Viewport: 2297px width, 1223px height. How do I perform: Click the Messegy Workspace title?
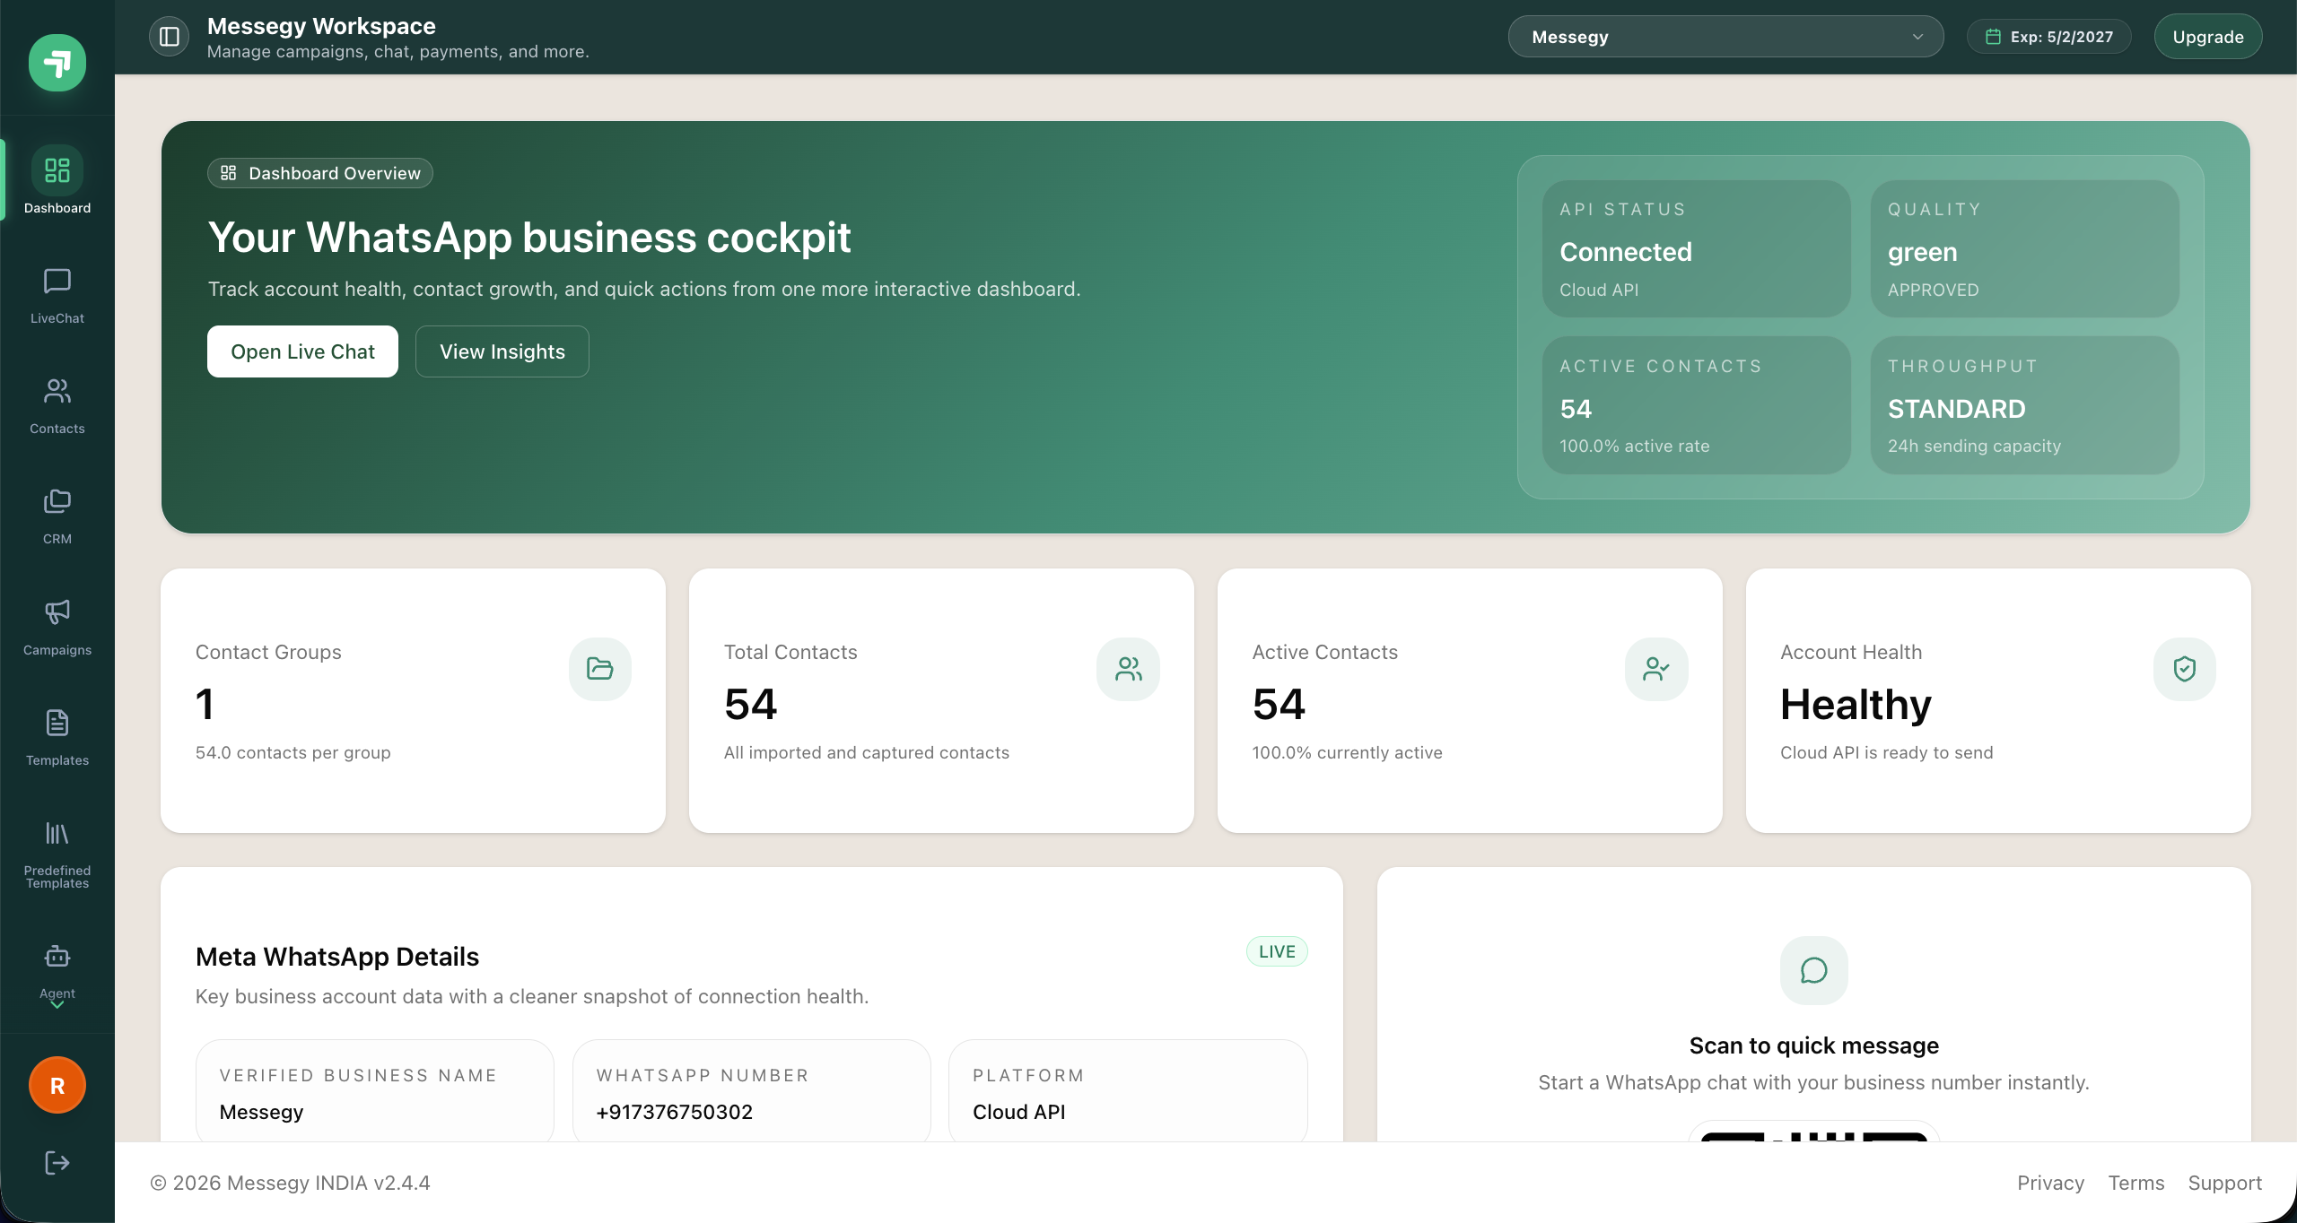pyautogui.click(x=321, y=26)
